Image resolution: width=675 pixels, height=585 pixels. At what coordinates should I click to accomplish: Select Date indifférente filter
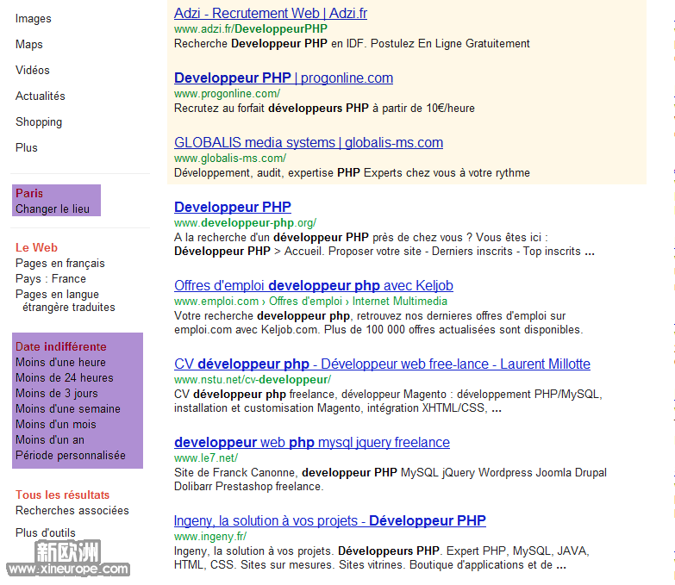click(x=60, y=346)
